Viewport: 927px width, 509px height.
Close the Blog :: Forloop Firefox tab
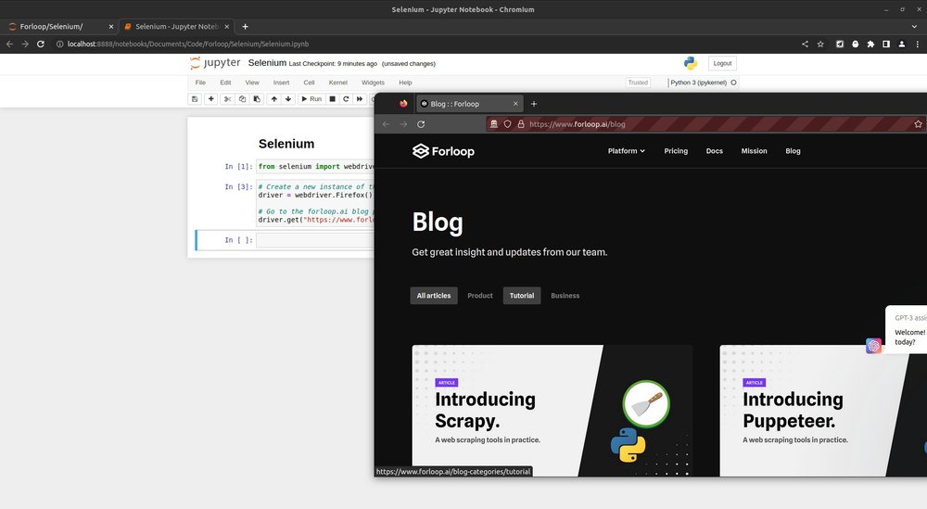pyautogui.click(x=515, y=104)
